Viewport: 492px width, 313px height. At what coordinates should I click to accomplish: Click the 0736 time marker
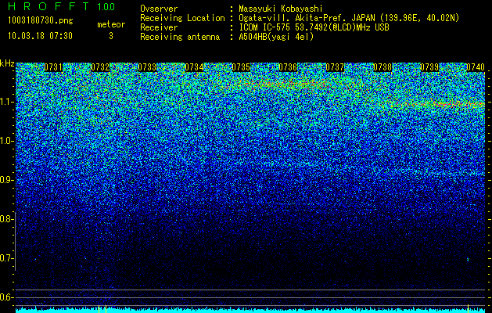[288, 67]
